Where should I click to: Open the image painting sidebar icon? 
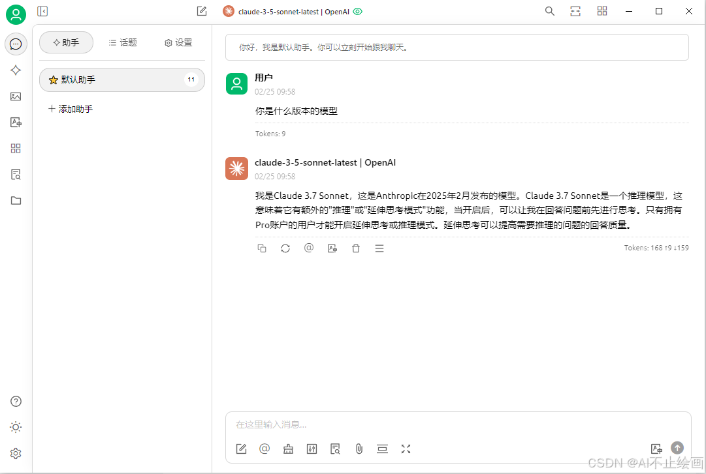[16, 96]
